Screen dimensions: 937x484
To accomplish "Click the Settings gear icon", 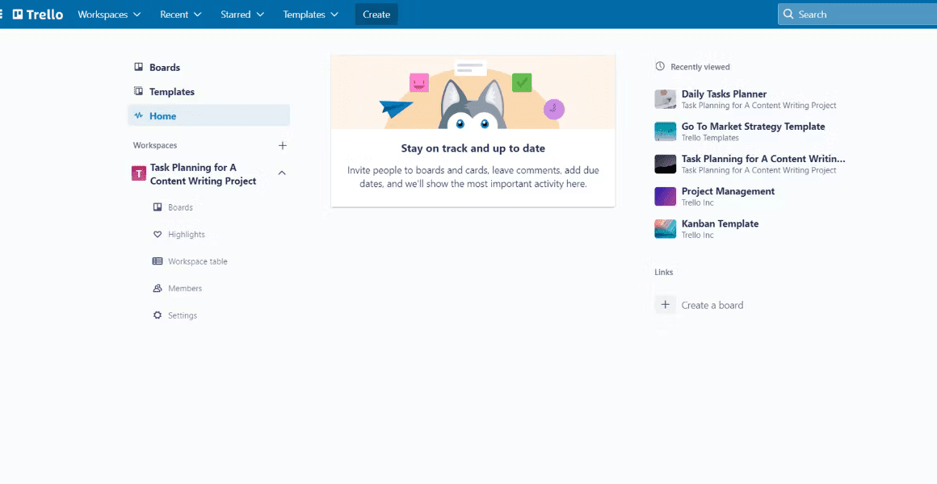I will click(158, 315).
